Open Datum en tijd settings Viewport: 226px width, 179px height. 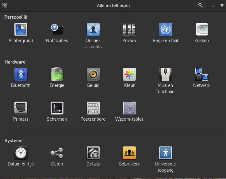coord(21,157)
